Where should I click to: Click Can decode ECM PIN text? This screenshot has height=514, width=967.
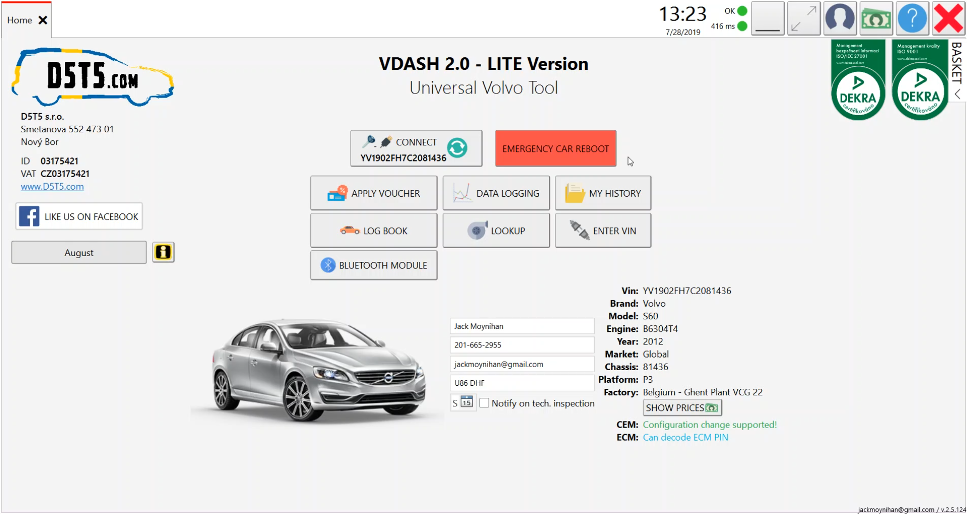click(685, 437)
